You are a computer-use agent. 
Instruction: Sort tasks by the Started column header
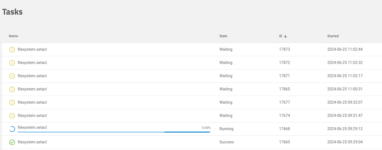coord(333,36)
